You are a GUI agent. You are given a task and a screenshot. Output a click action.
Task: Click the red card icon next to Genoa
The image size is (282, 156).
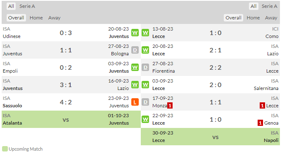(260, 123)
